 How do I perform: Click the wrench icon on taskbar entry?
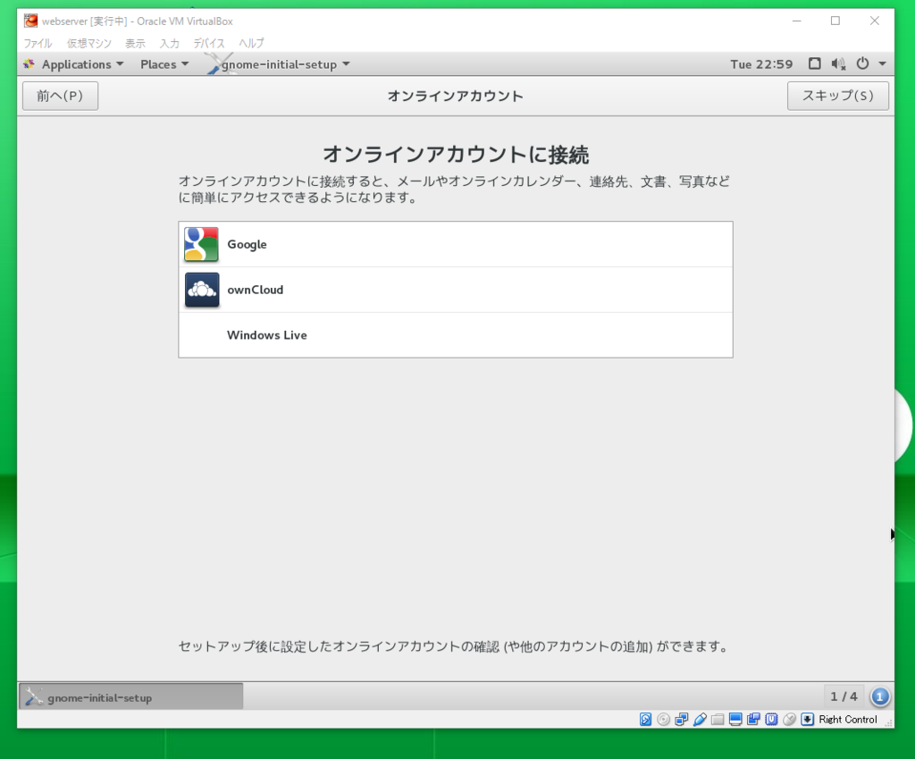point(34,696)
